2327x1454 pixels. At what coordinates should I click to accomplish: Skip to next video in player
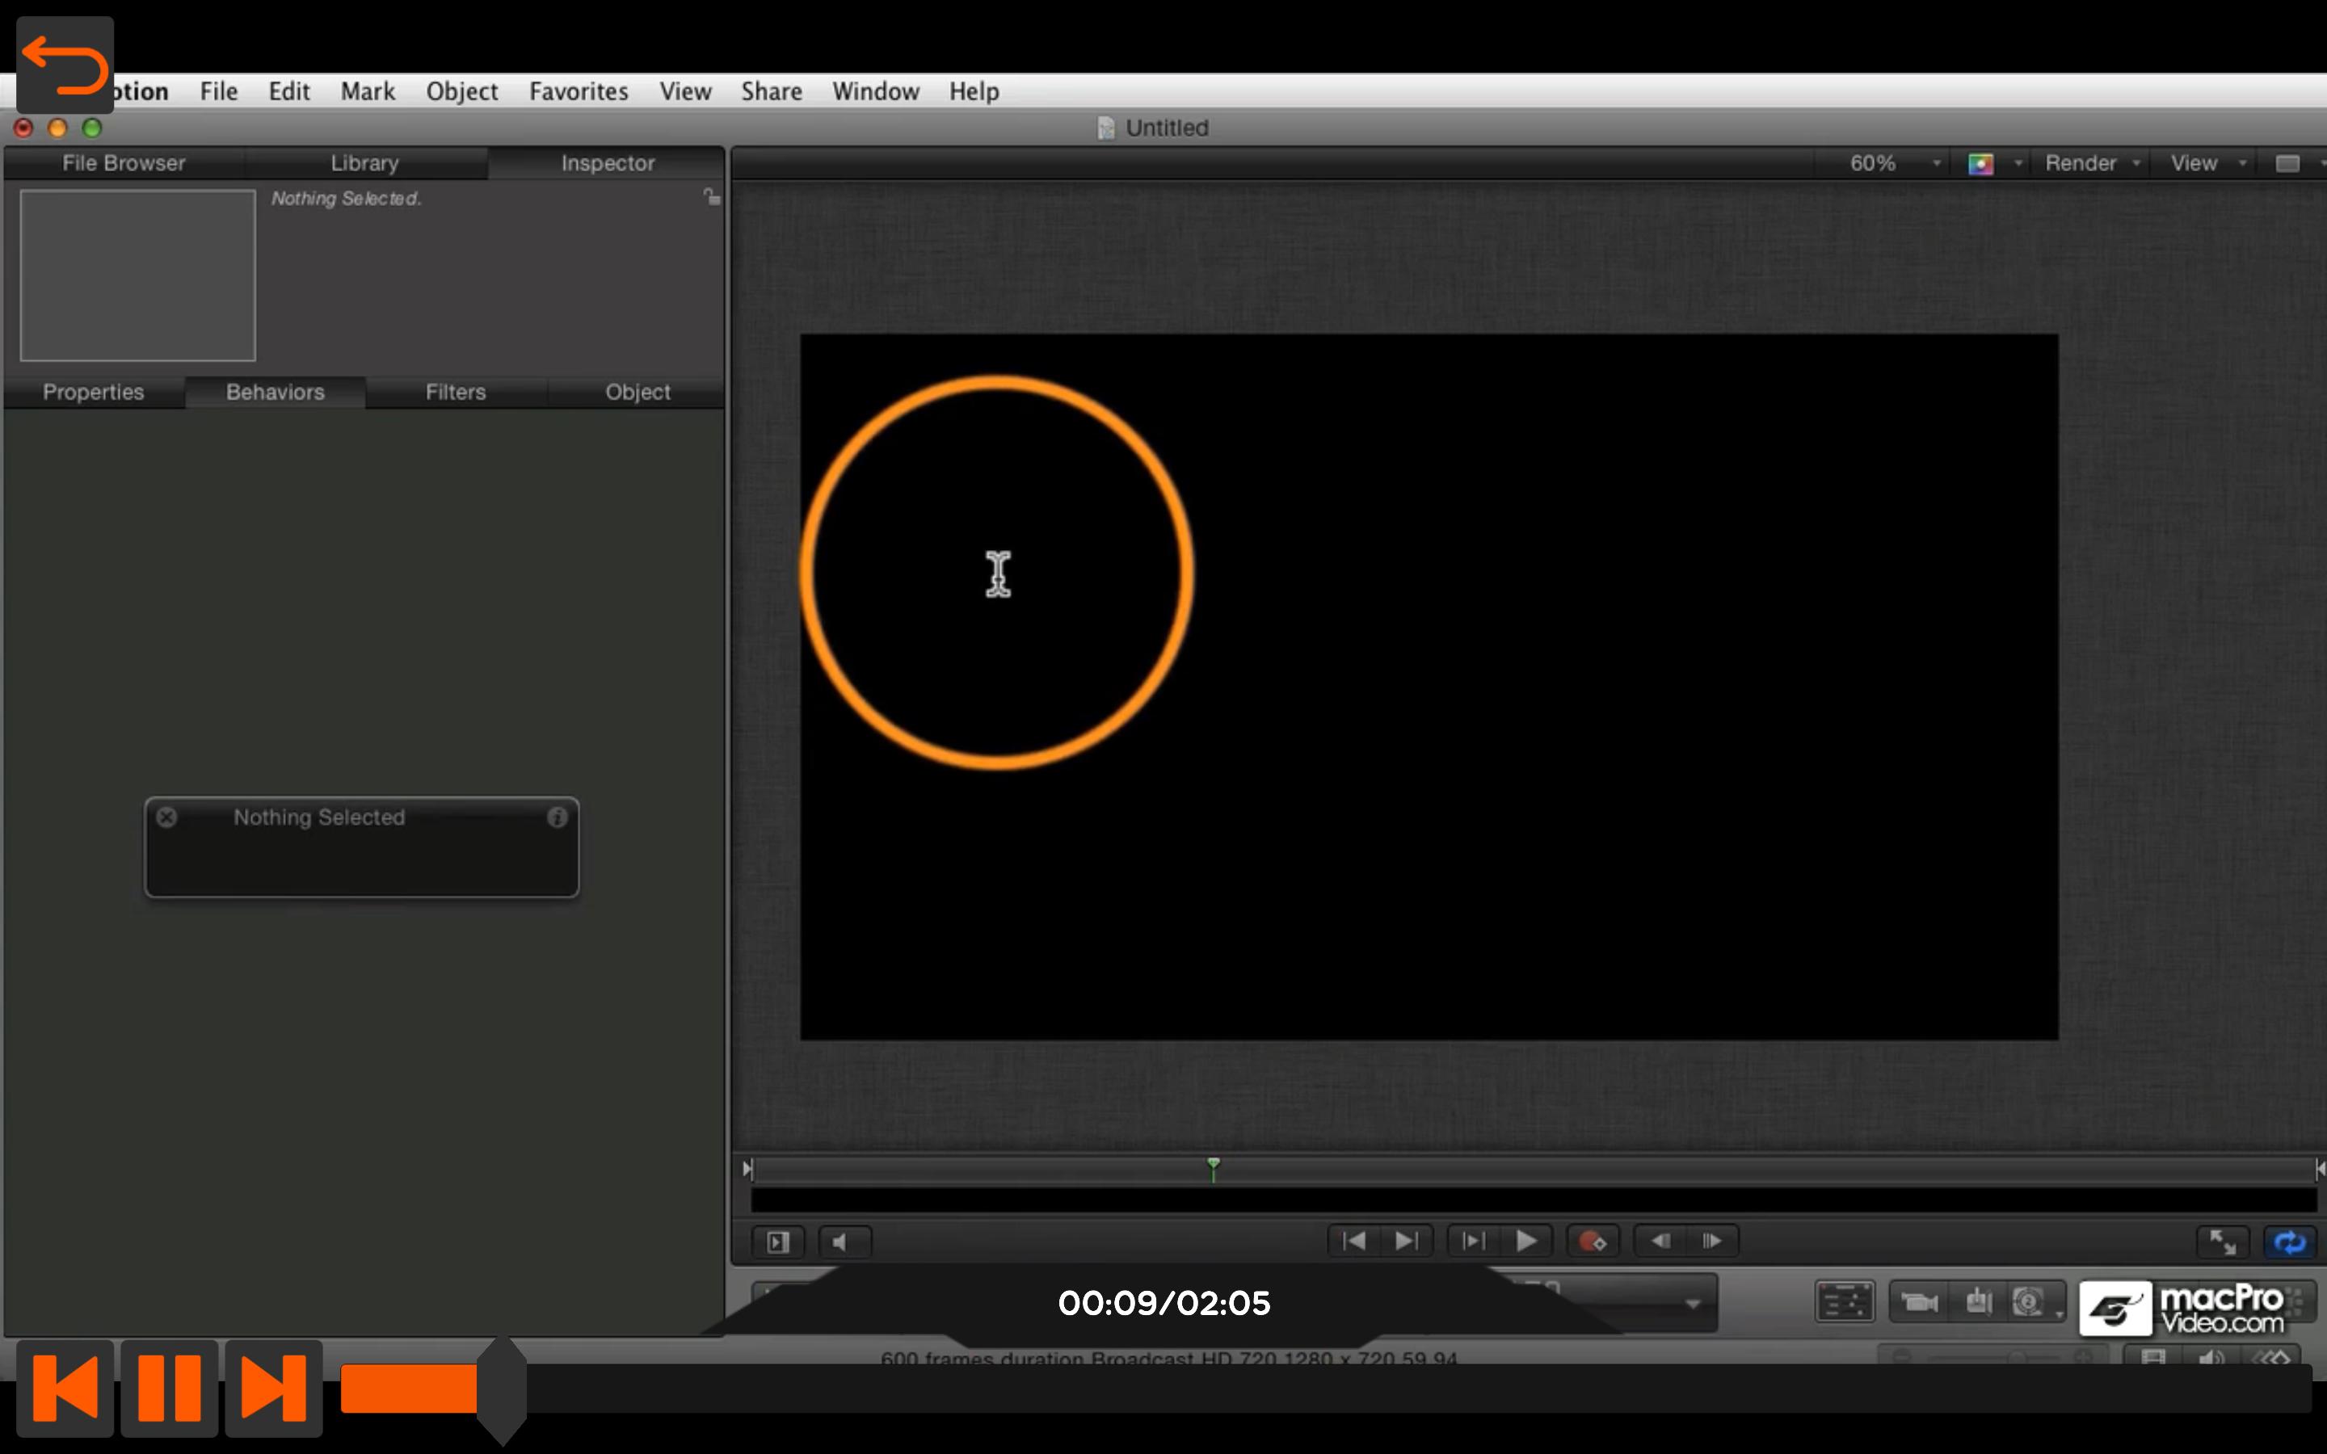tap(273, 1388)
